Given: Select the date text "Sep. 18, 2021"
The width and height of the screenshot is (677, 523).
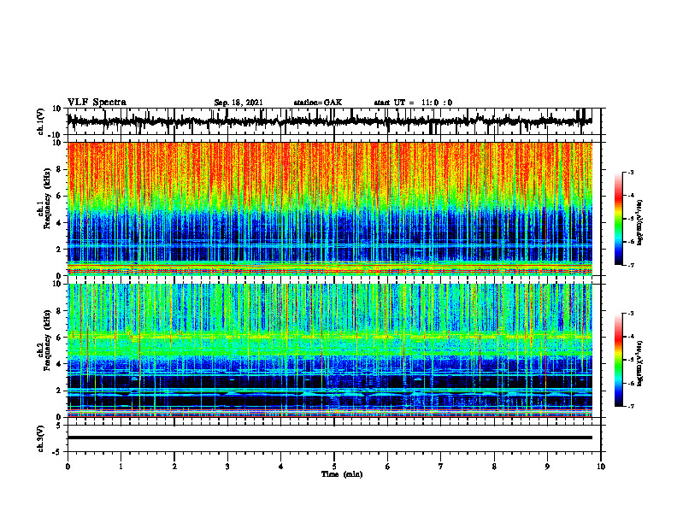Looking at the screenshot, I should pyautogui.click(x=238, y=103).
